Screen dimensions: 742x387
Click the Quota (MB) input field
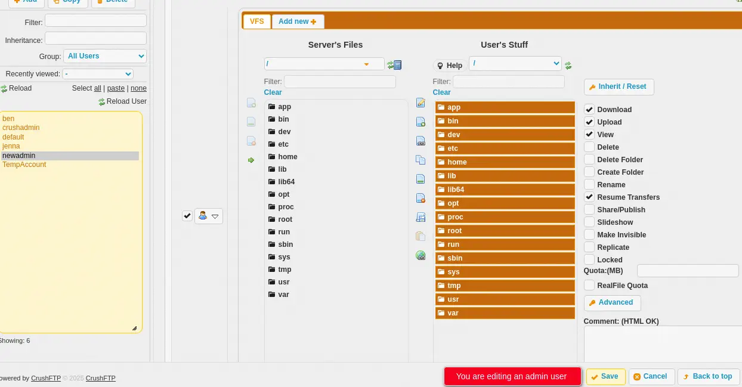(687, 271)
